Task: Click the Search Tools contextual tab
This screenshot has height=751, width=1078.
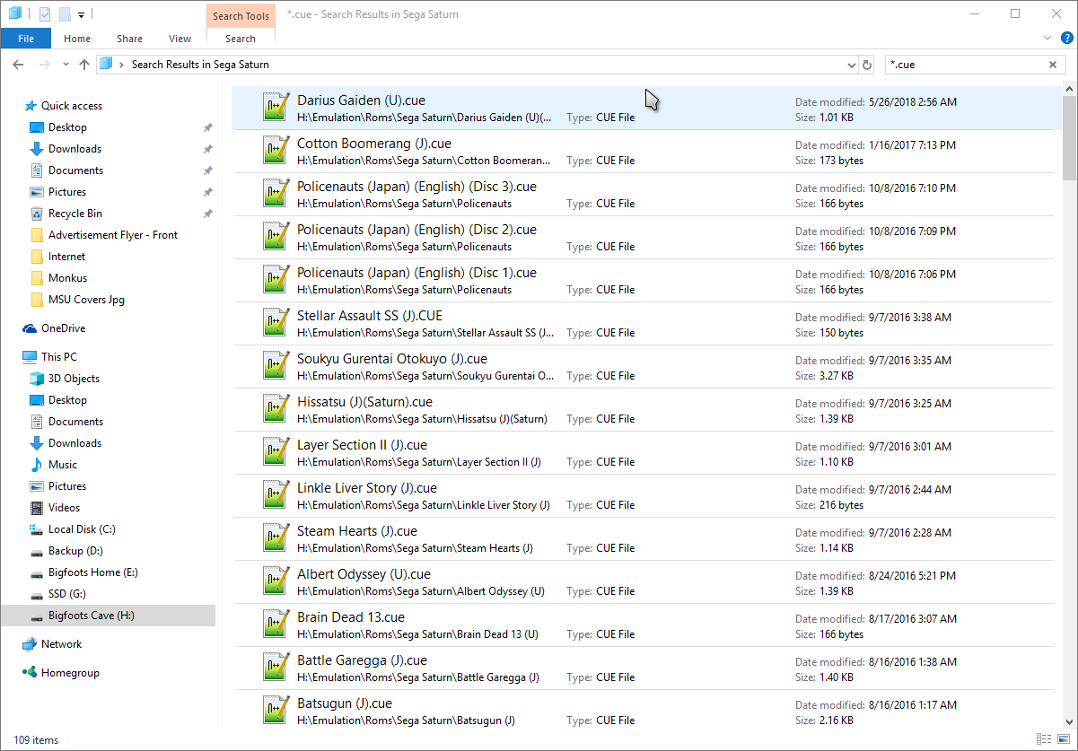Action: pos(241,16)
